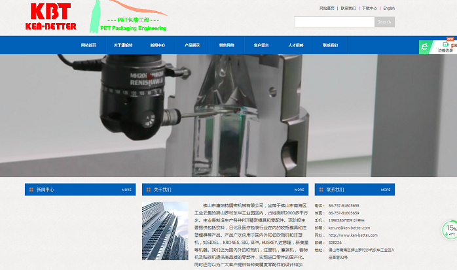Screen dimensions: 457x270
Task: Click the grid icon beside 新闻中心
Action: (31, 190)
